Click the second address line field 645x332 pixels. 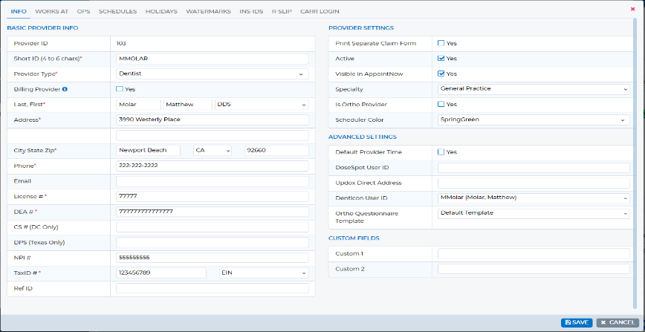[213, 135]
